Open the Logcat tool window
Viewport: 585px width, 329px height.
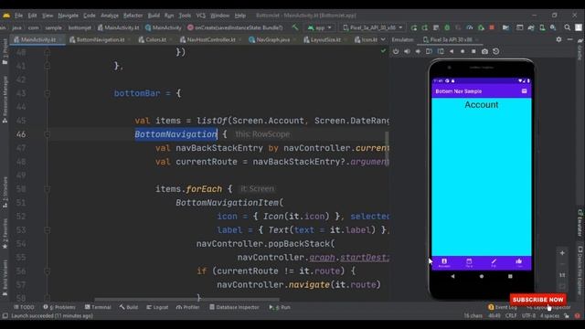[157, 307]
